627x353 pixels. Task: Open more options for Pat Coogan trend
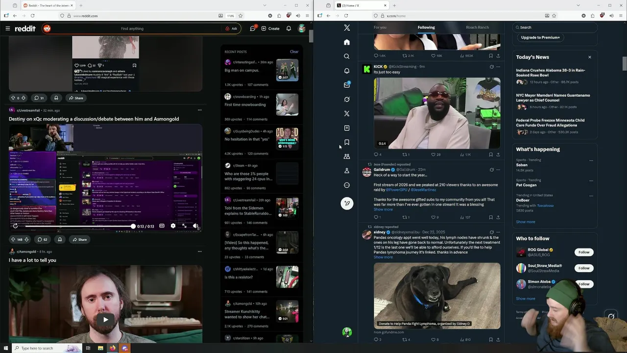(x=591, y=180)
